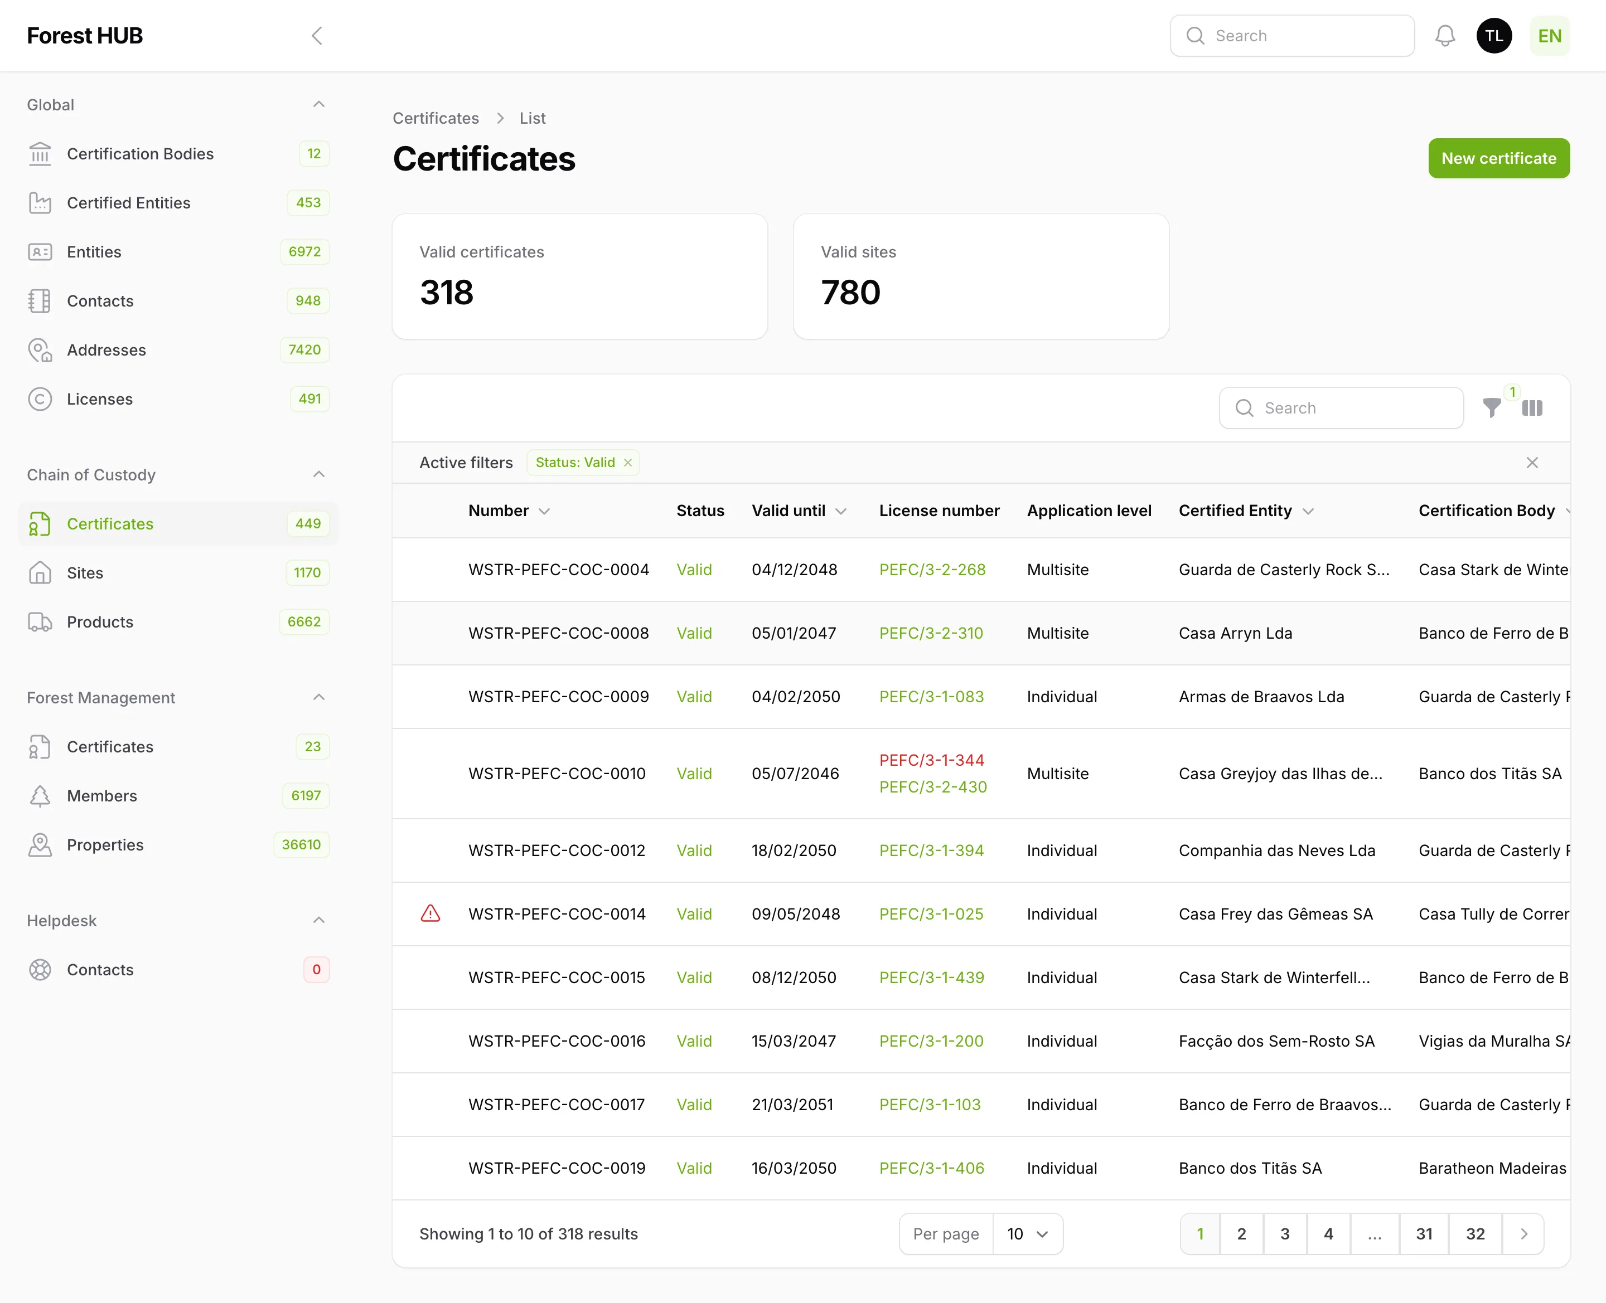
Task: Click the Properties map user icon
Action: 40,845
